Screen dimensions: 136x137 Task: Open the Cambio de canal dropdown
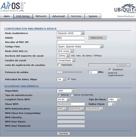tap(66, 60)
